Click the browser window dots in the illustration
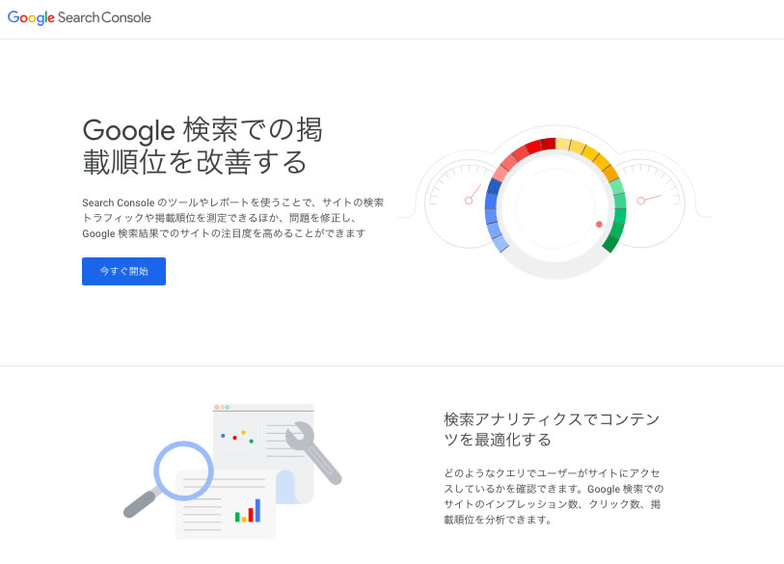 (x=222, y=407)
